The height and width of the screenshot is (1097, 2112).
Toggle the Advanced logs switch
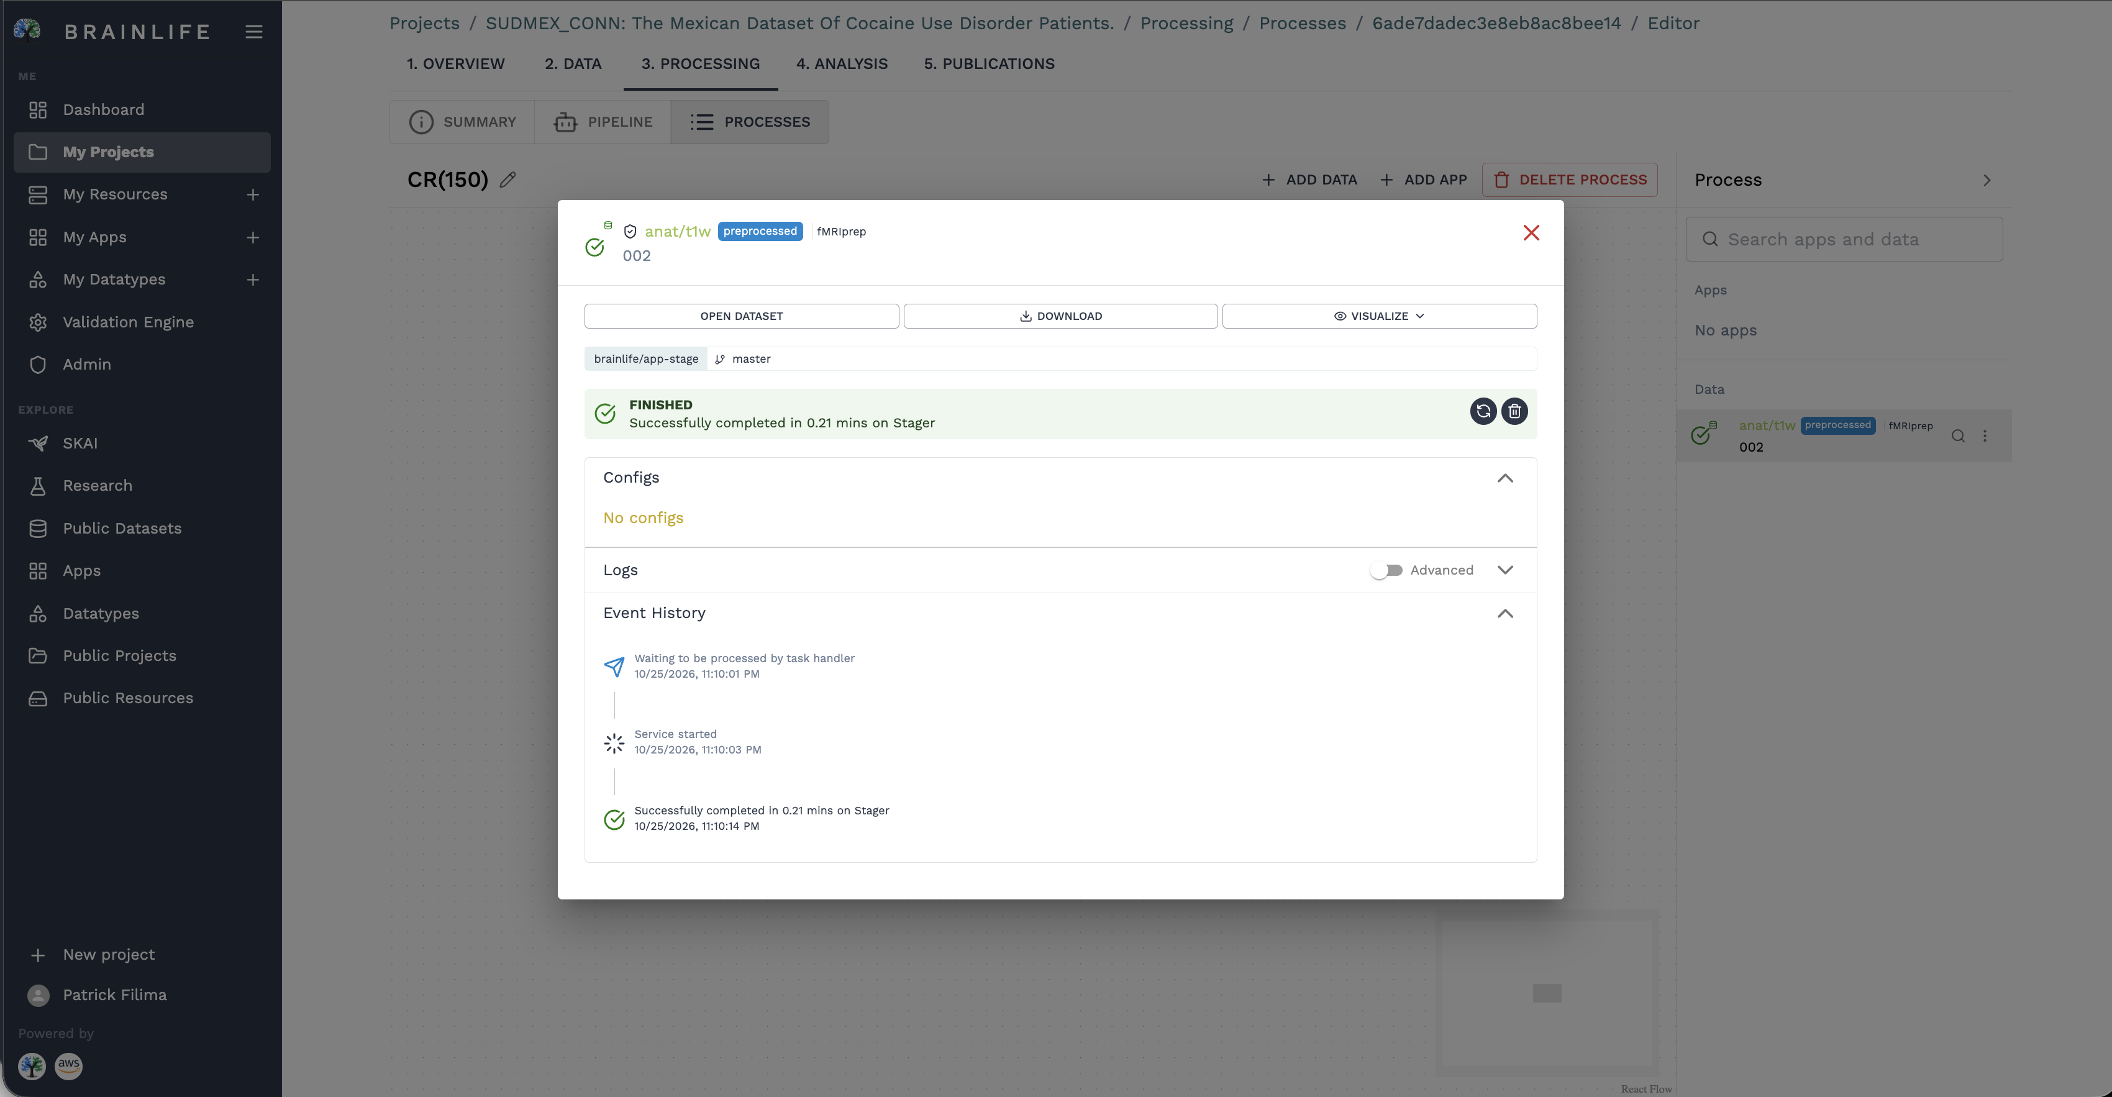[1386, 570]
